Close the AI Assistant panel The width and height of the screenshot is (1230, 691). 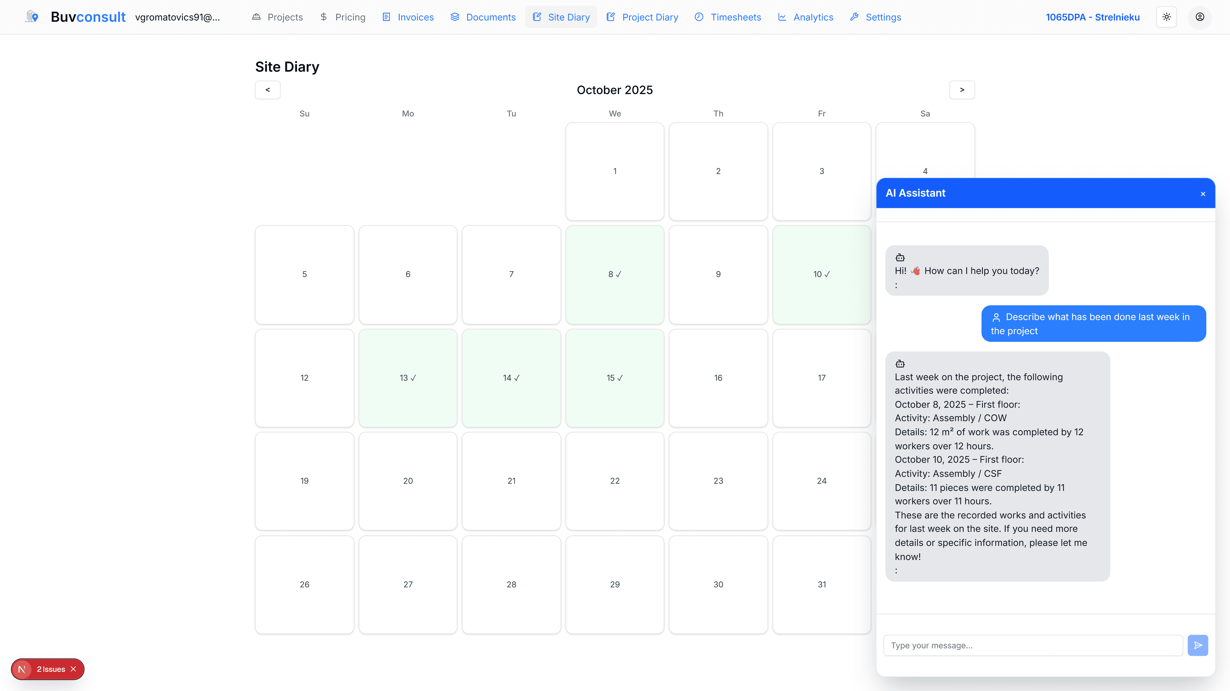[1203, 194]
